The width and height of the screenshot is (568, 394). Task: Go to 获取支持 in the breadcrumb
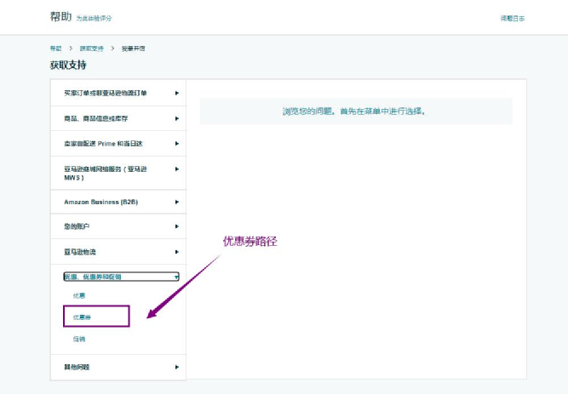(x=92, y=49)
